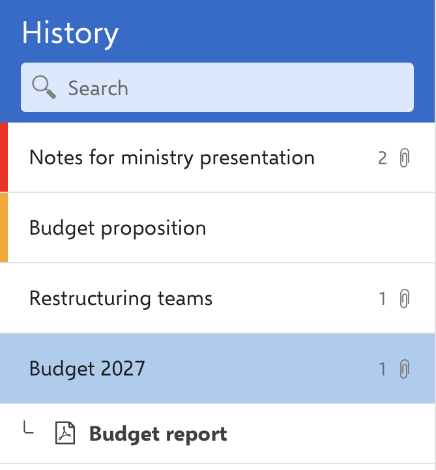Open Notes for ministry presentation entry
Screen dimensions: 436x470
click(217, 157)
